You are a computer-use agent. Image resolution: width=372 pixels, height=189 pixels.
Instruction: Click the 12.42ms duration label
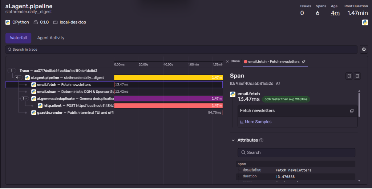122,92
